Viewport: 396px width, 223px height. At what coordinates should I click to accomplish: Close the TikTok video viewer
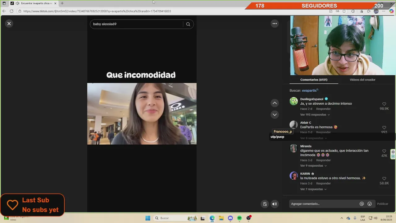[9, 24]
